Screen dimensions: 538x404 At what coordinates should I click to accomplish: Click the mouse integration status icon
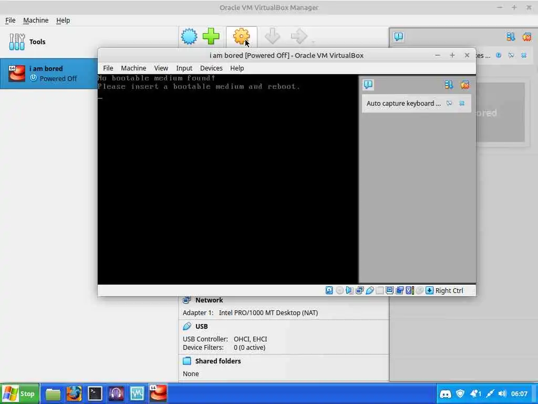(419, 290)
